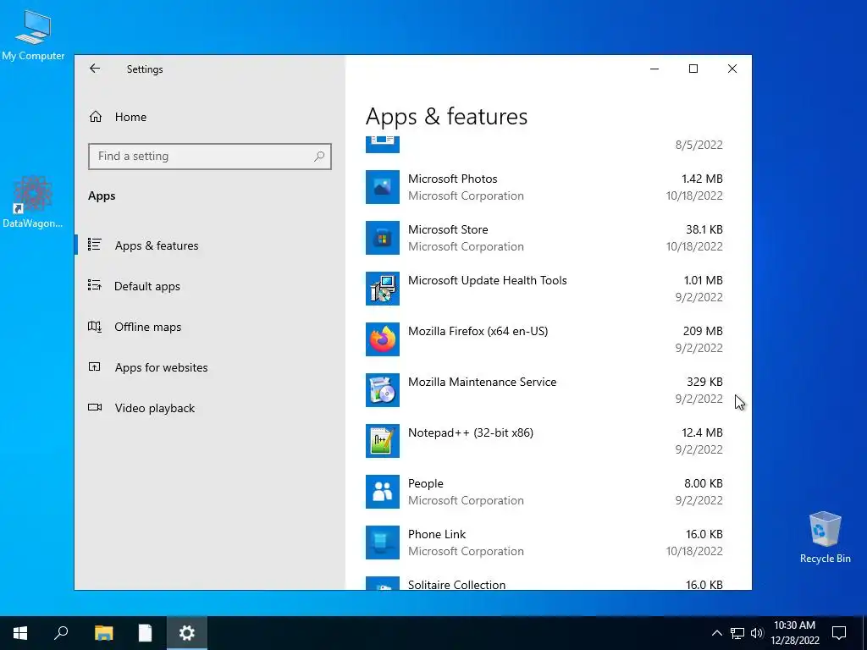Select the Microsoft Store entry name

tap(448, 229)
